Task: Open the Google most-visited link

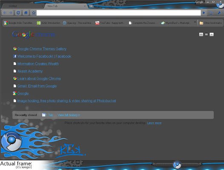Action: [23, 93]
